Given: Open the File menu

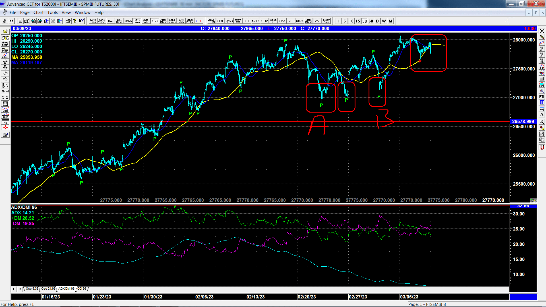Looking at the screenshot, I should coord(13,13).
